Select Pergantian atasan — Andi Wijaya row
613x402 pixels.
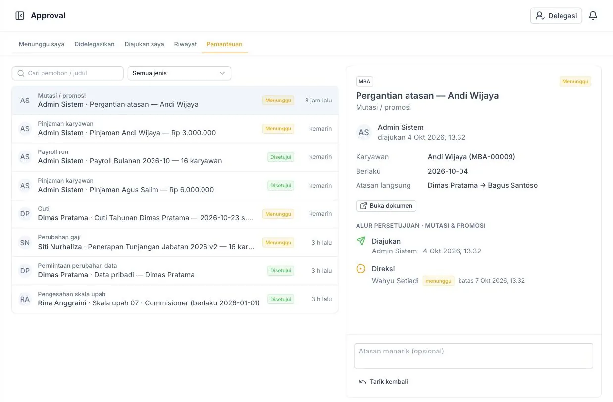175,100
